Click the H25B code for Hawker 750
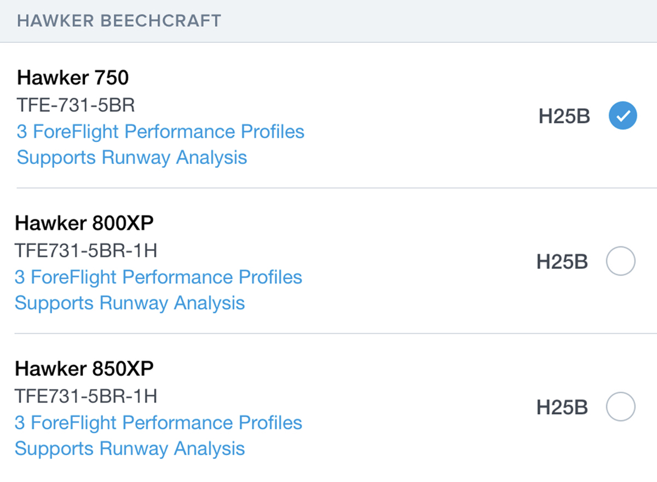This screenshot has height=482, width=657. click(x=564, y=117)
